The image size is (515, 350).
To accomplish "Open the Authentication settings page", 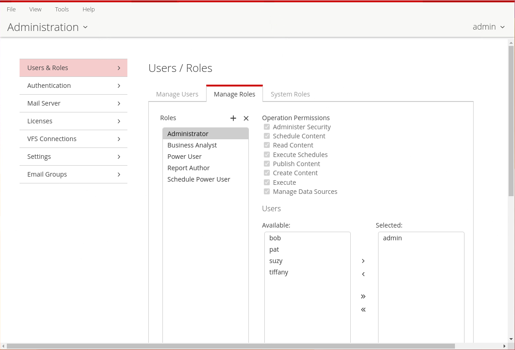I will click(73, 86).
